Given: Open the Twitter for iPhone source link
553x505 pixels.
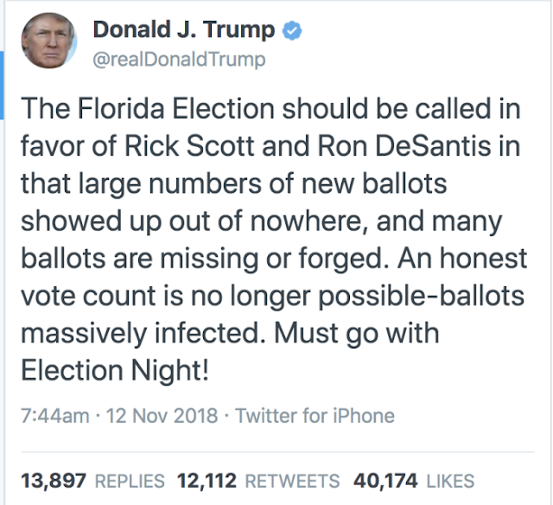Looking at the screenshot, I should tap(315, 415).
